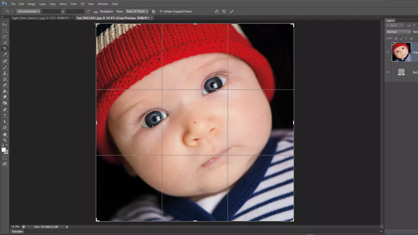Close the light_from_below_1.jpg tab
The width and height of the screenshot is (418, 235).
click(x=72, y=18)
